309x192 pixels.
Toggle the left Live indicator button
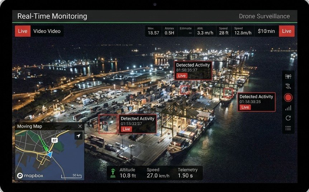click(x=23, y=31)
